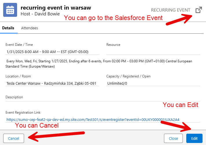Hit the Cancel button at bottom left

14,138
